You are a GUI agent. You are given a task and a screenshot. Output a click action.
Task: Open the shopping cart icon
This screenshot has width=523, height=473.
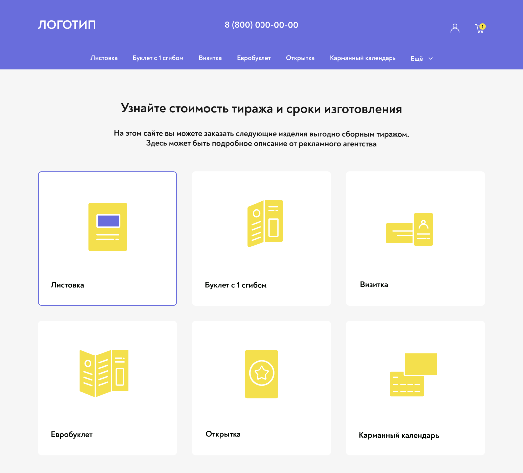coord(479,29)
